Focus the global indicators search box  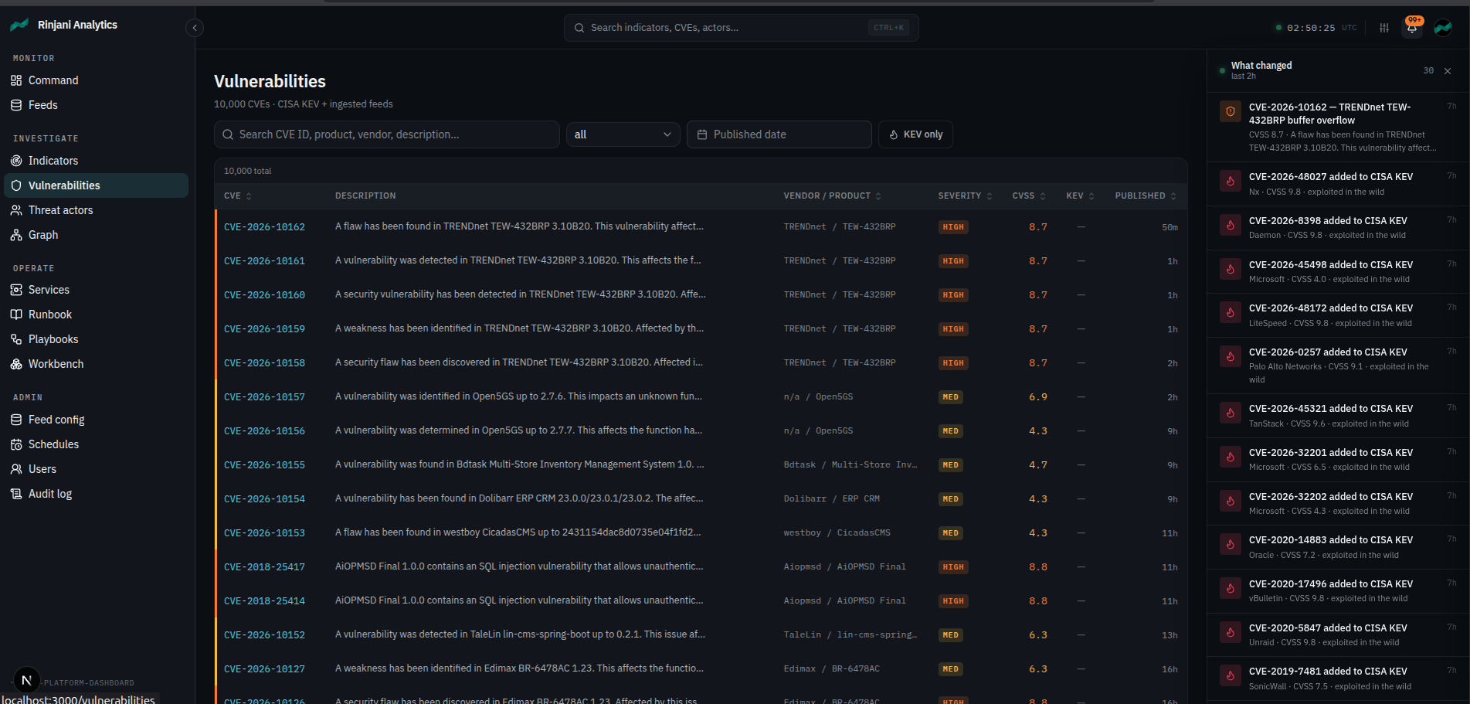[x=741, y=28]
